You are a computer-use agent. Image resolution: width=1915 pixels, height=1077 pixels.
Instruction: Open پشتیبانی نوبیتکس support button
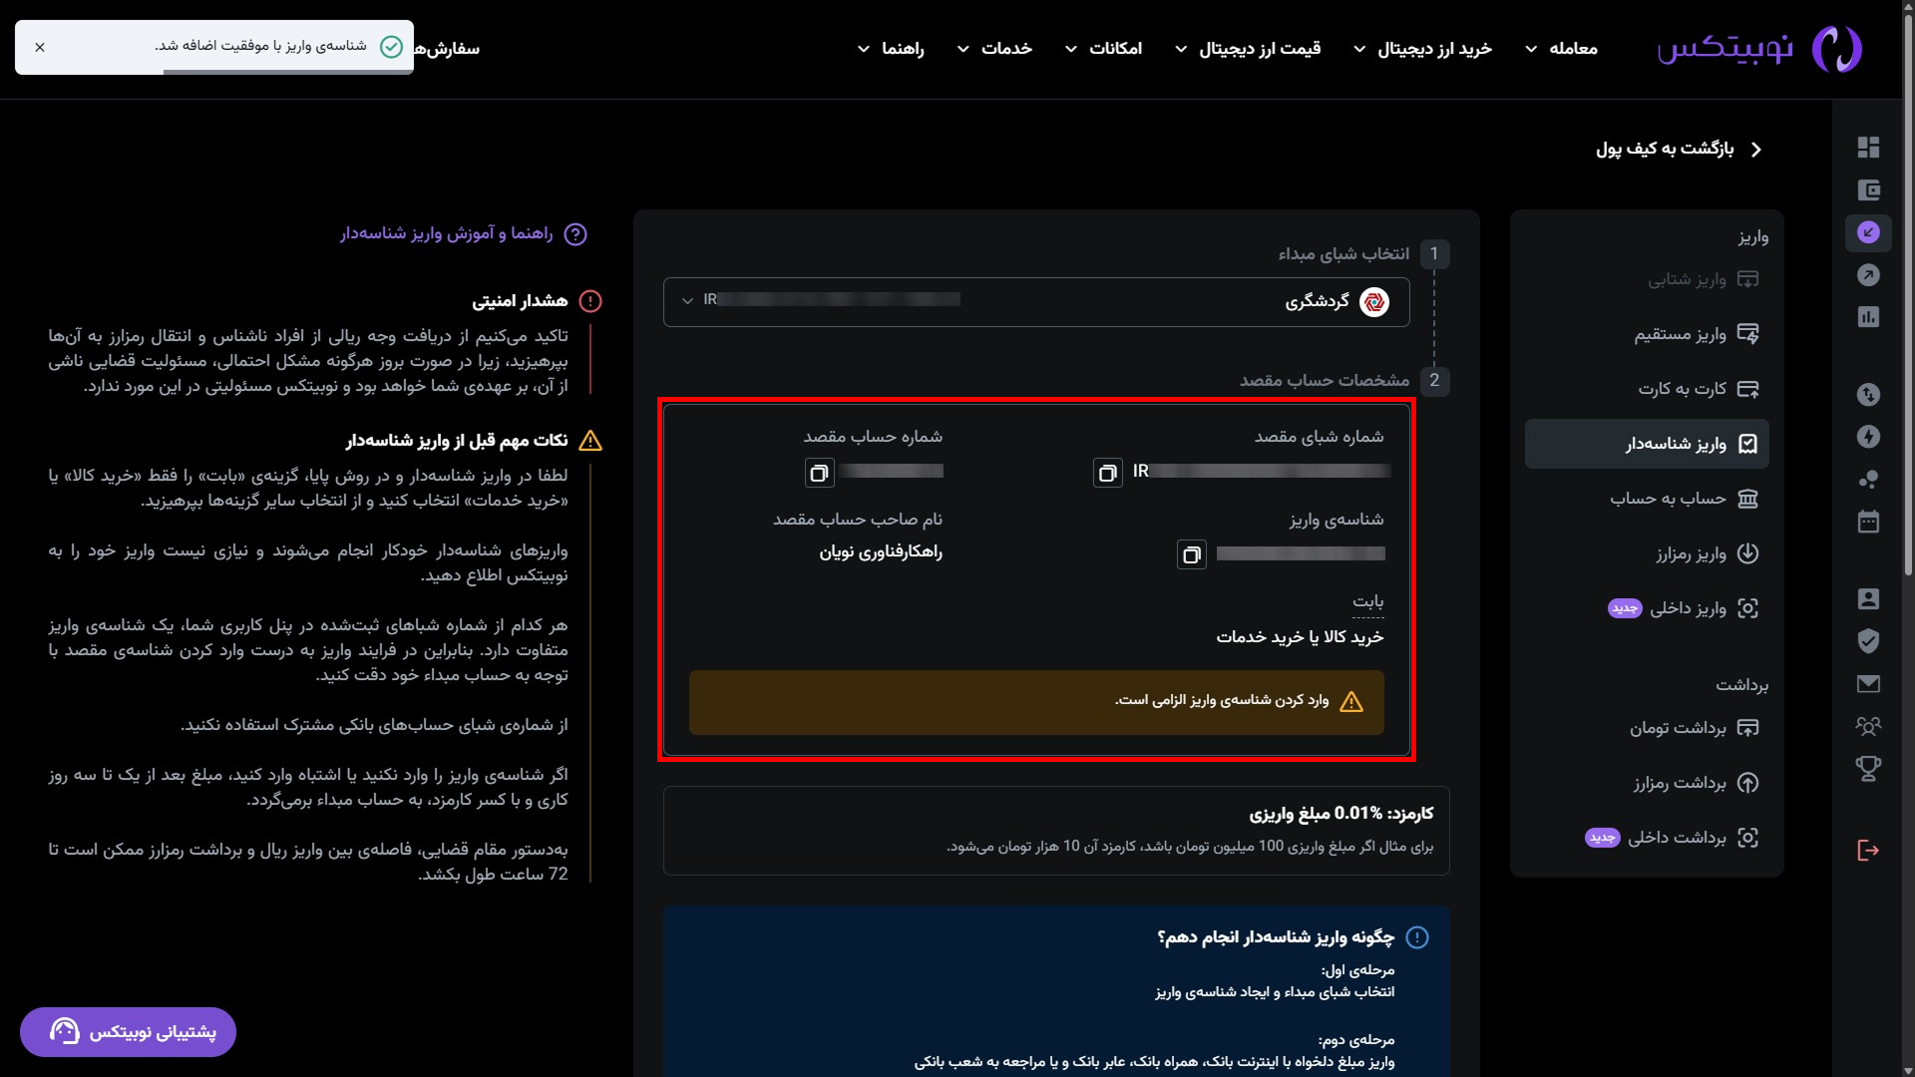click(128, 1032)
